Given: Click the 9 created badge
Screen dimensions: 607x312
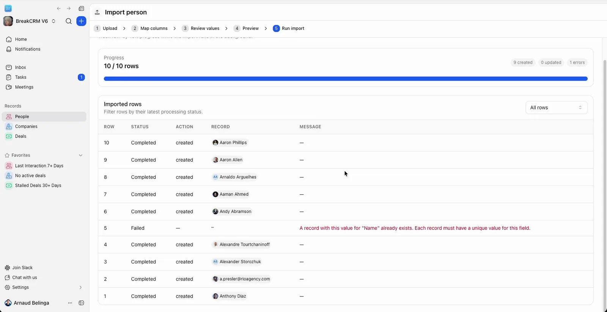Looking at the screenshot, I should 523,62.
